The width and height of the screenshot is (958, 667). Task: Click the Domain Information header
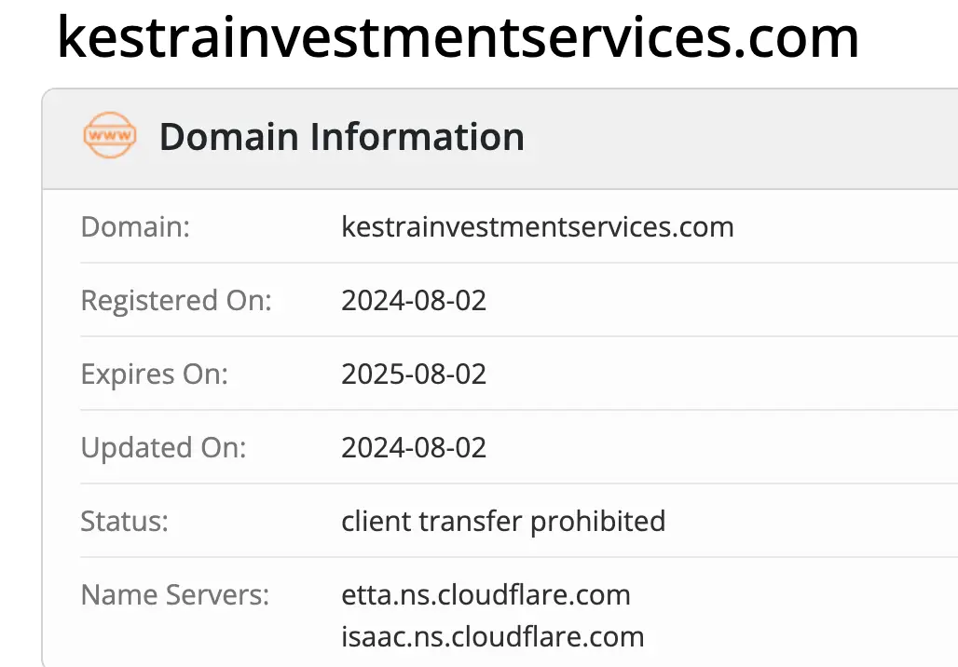click(x=341, y=137)
